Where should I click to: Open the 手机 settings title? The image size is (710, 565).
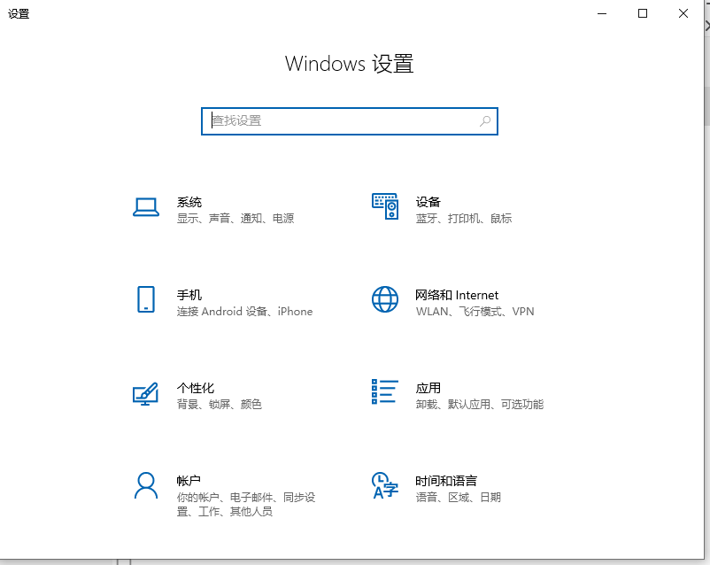189,295
